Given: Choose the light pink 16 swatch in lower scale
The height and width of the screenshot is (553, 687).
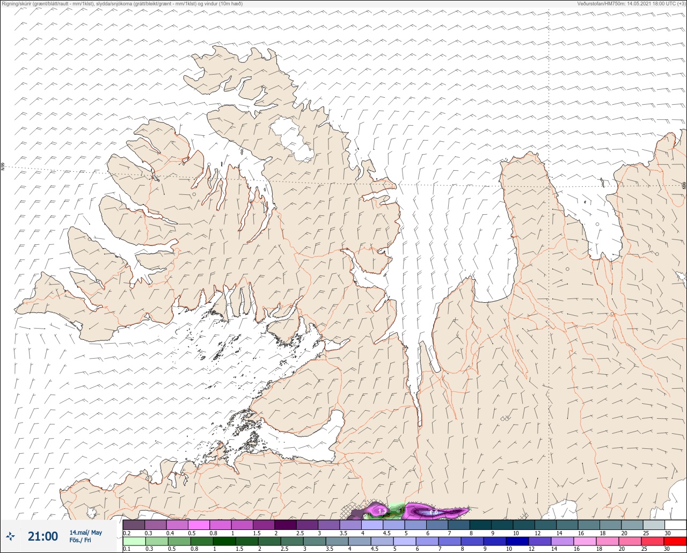Looking at the screenshot, I should click(585, 541).
